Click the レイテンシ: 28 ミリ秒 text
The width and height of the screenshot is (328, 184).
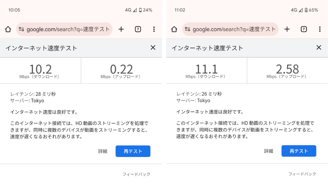(x=33, y=94)
